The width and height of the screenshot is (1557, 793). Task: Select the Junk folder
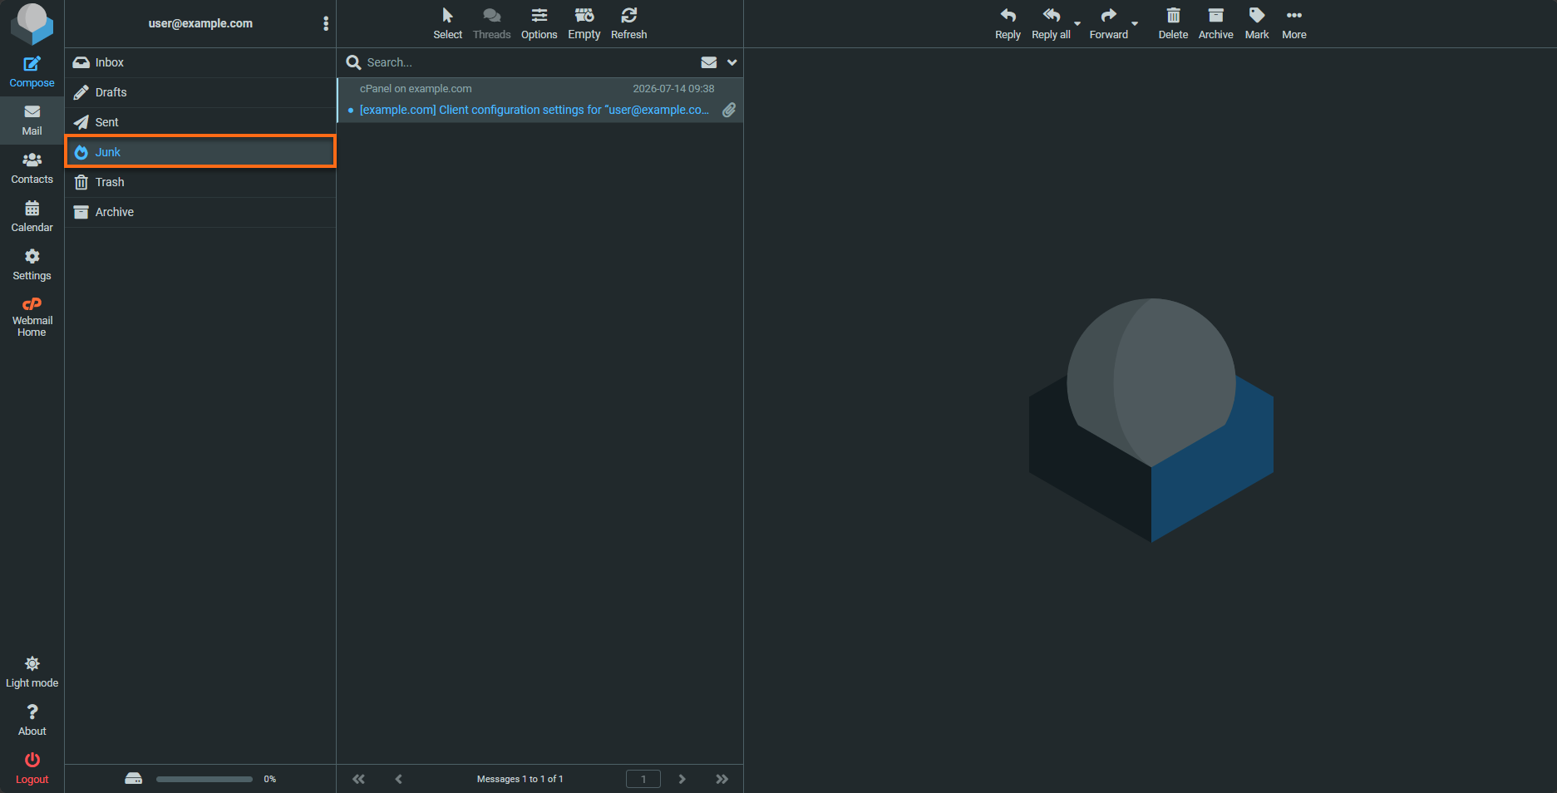tap(200, 152)
